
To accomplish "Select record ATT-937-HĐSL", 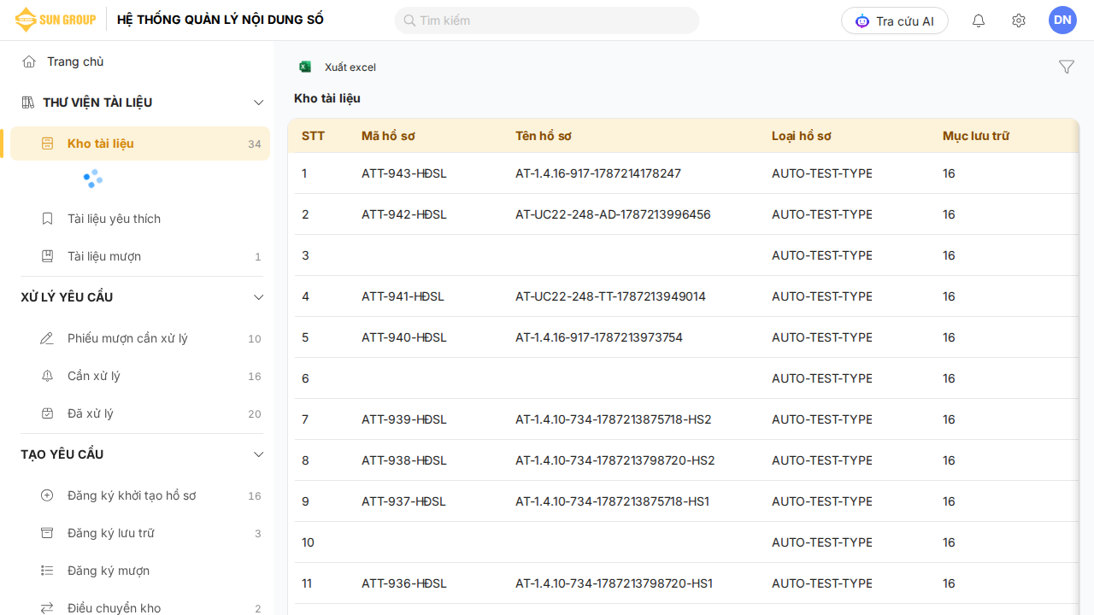I will [404, 501].
